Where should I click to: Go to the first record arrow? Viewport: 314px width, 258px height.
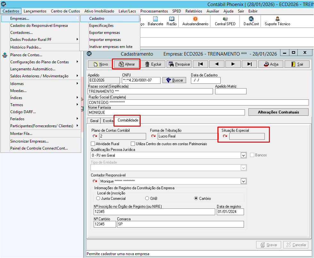(x=200, y=64)
